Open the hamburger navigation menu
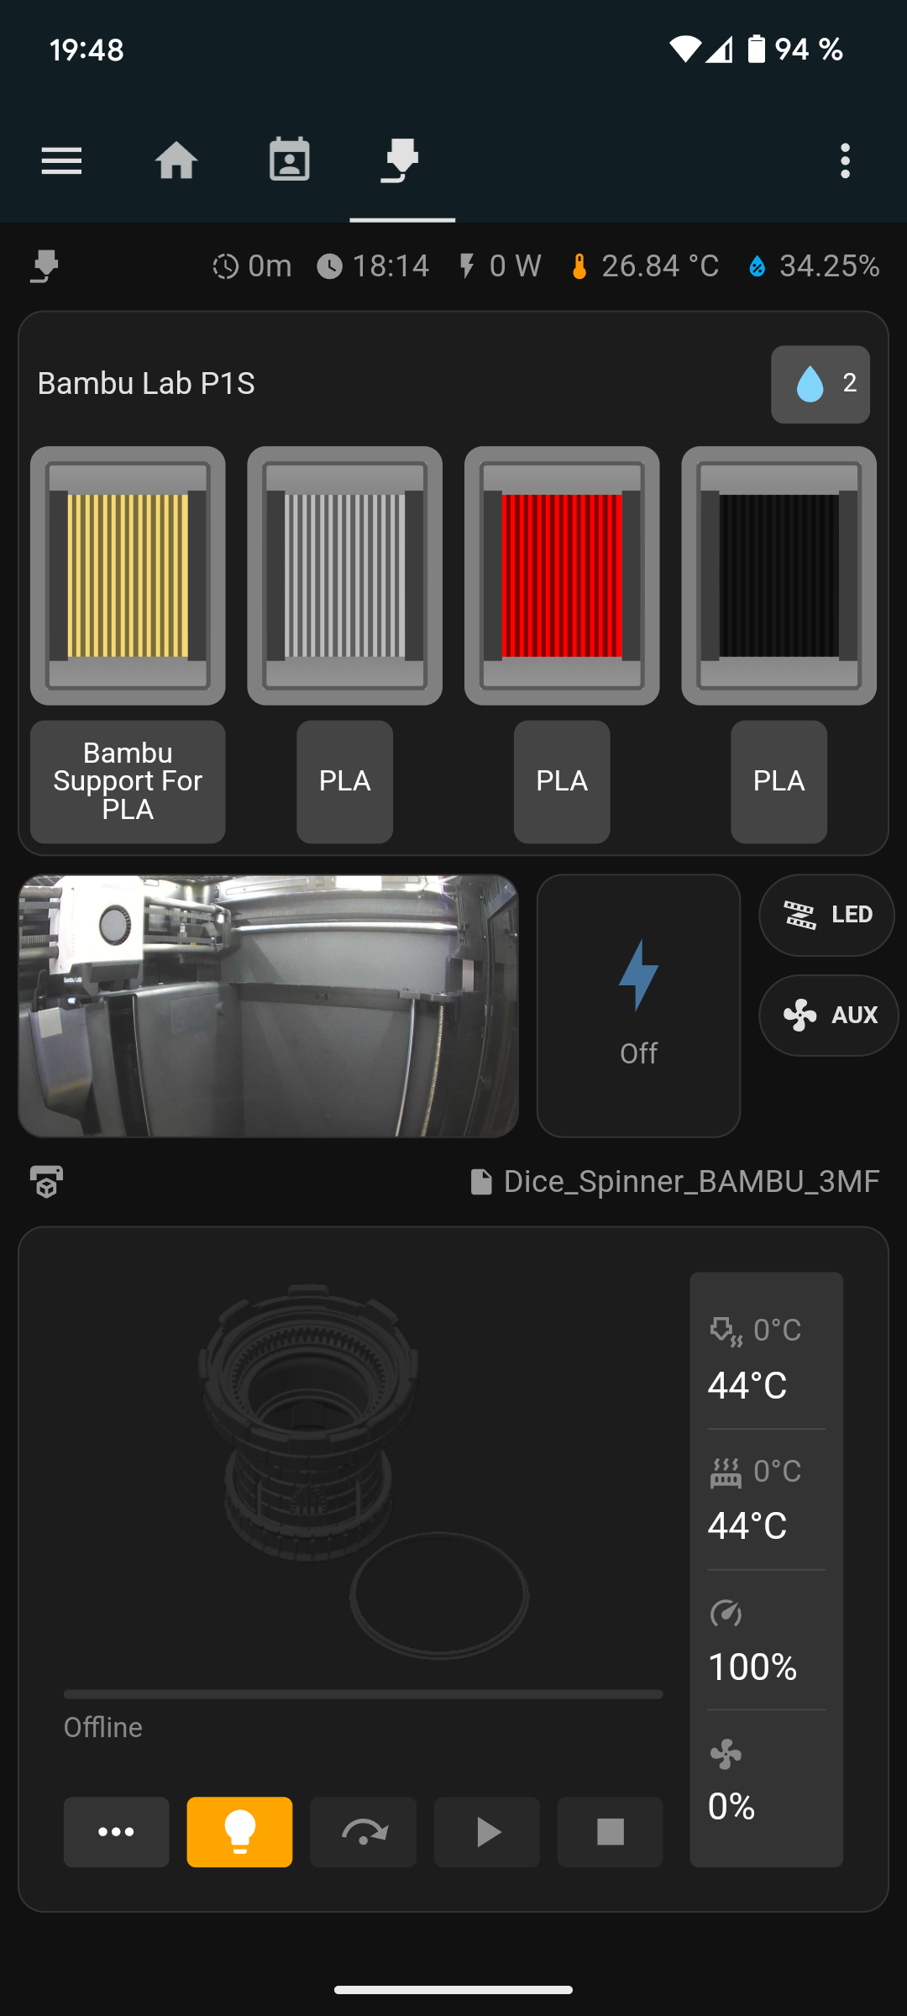This screenshot has width=907, height=2016. pos(61,160)
